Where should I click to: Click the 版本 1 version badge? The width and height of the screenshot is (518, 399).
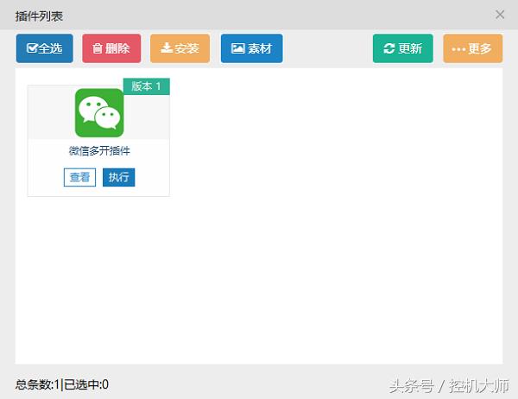pos(147,86)
